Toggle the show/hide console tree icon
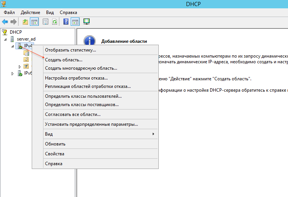This screenshot has height=197, width=288. (34, 22)
